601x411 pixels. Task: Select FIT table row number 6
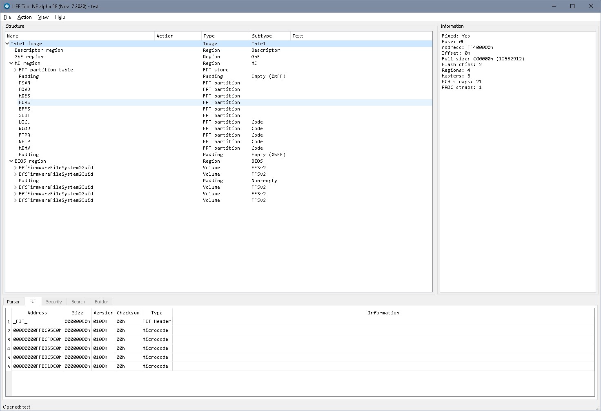point(9,366)
